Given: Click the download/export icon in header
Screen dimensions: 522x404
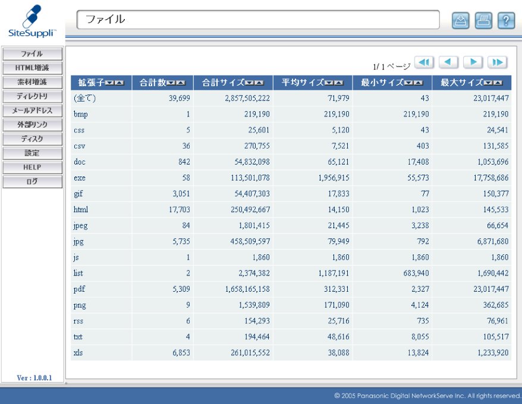Looking at the screenshot, I should pyautogui.click(x=460, y=20).
